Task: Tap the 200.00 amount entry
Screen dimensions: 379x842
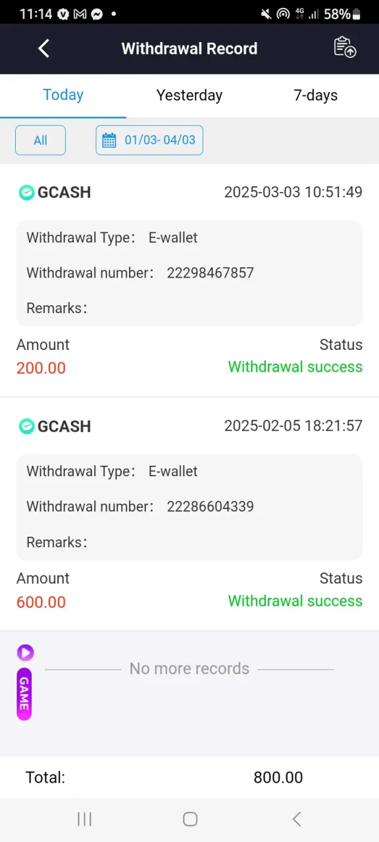Action: click(x=41, y=368)
